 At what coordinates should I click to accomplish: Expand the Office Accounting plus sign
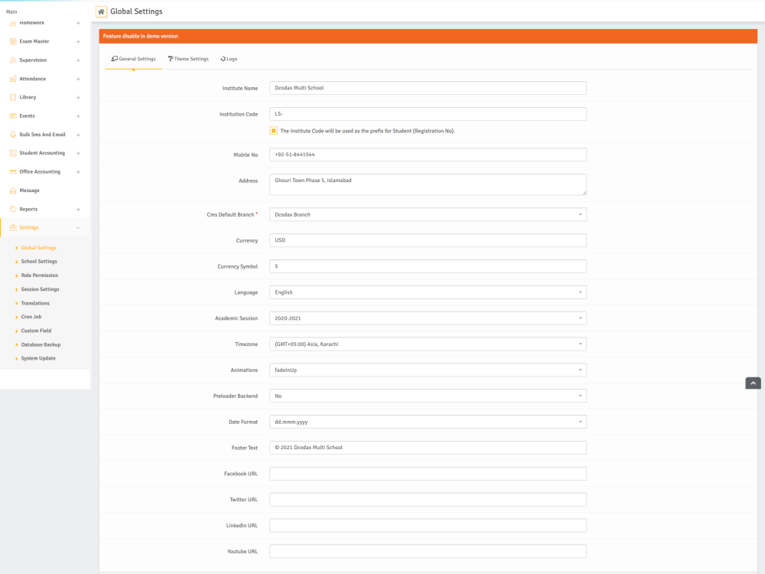(x=78, y=171)
